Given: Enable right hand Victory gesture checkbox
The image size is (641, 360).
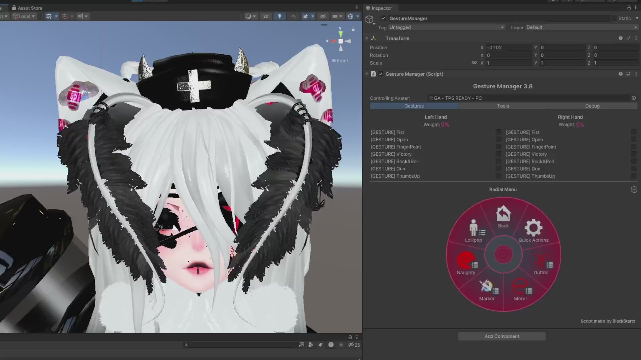Looking at the screenshot, I should (x=633, y=154).
